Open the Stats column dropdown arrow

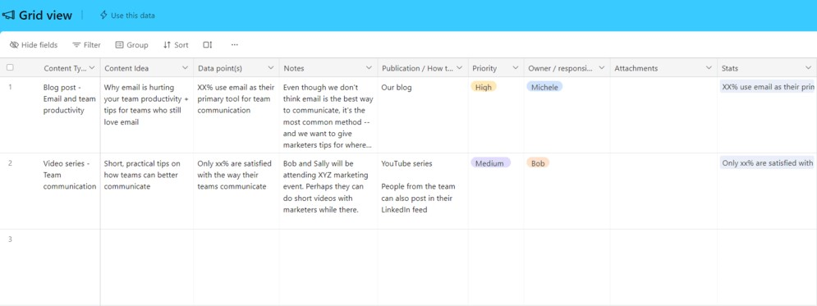pos(808,68)
